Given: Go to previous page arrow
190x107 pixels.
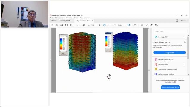Looking at the screenshot, I should [x=79, y=25].
